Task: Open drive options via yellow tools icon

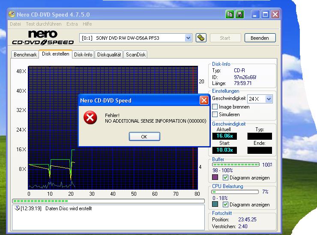Action: 201,38
